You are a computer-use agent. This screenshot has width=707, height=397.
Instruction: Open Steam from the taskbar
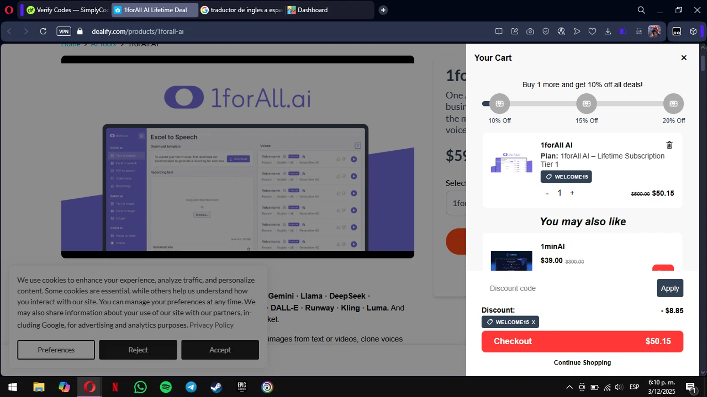pos(216,387)
